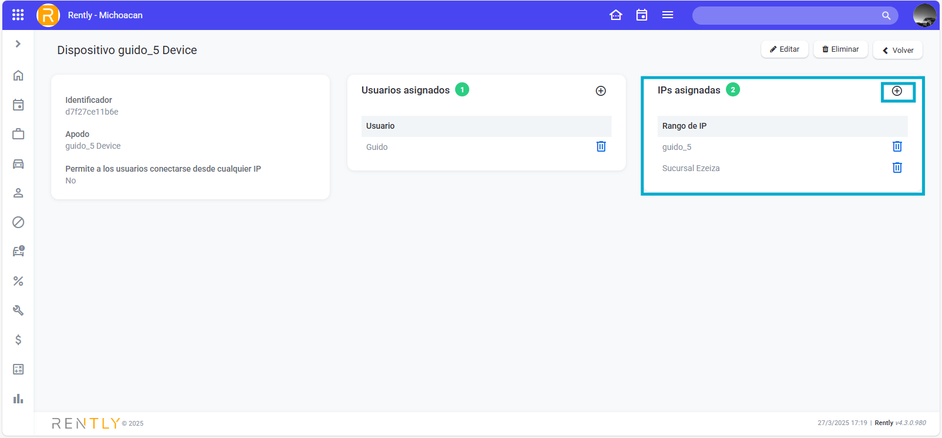Click the Editar button
Viewport: 942px width, 438px height.
(x=784, y=49)
